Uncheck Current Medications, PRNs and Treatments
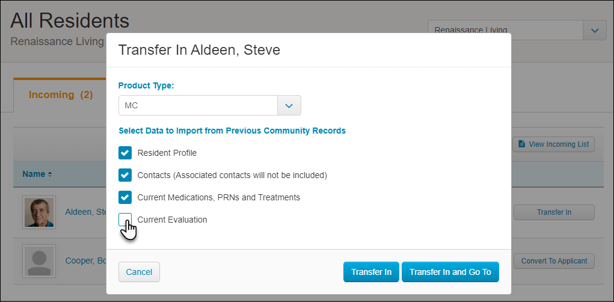Image resolution: width=614 pixels, height=302 pixels. click(x=125, y=197)
